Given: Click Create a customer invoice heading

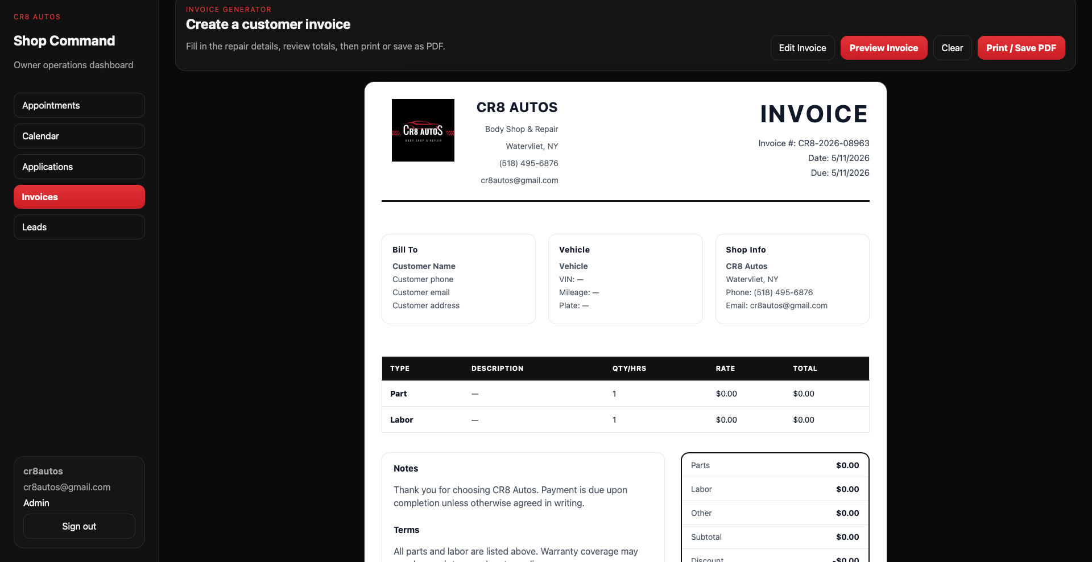Looking at the screenshot, I should point(268,24).
